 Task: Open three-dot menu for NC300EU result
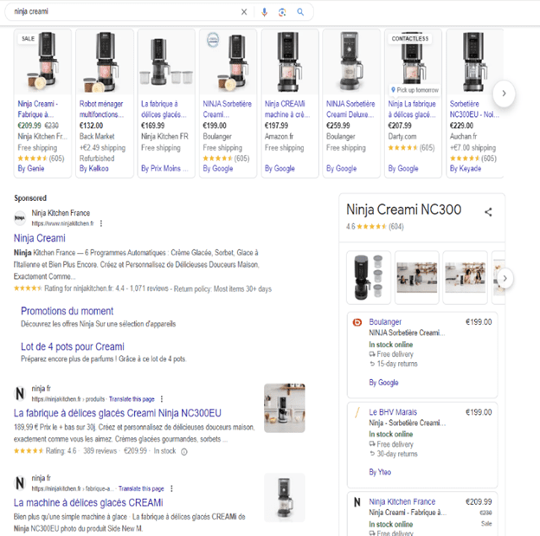[162, 399]
